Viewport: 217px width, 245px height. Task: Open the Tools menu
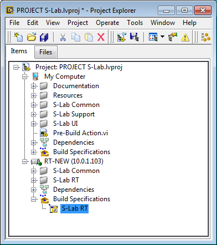point(135,23)
